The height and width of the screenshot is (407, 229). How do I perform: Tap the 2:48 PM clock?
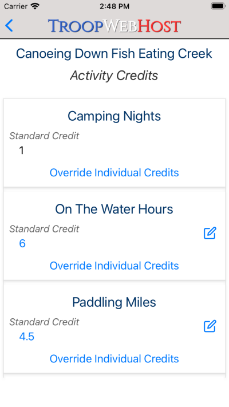point(114,6)
